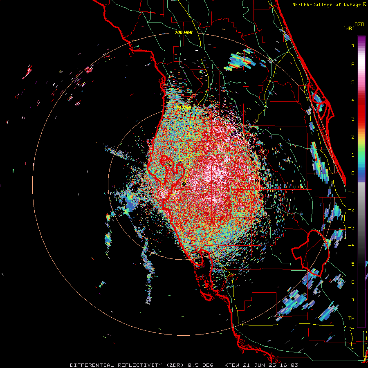
Task: Click the 1 value on the color scale
Action: point(353,155)
